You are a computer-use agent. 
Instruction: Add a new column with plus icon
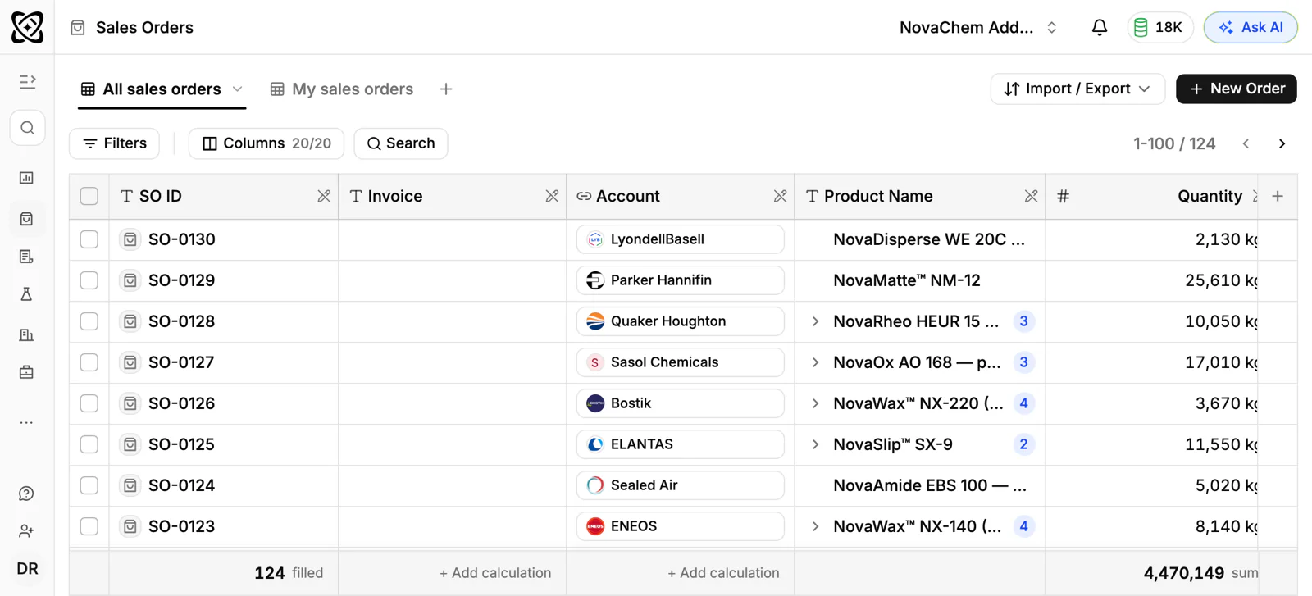[1278, 196]
